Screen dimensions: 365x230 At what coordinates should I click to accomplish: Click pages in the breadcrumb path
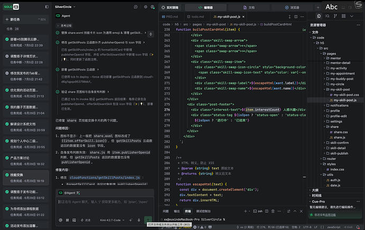click(x=197, y=24)
